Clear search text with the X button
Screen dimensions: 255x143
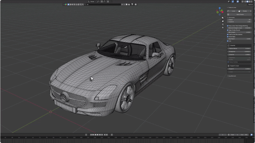122,4
